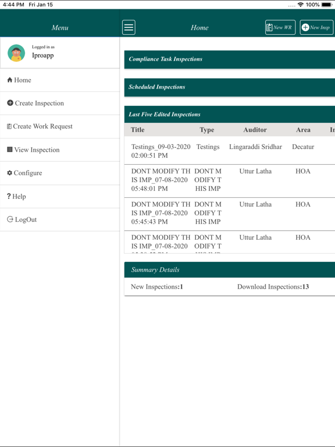Open the Home menu item
This screenshot has width=335, height=447.
60,80
